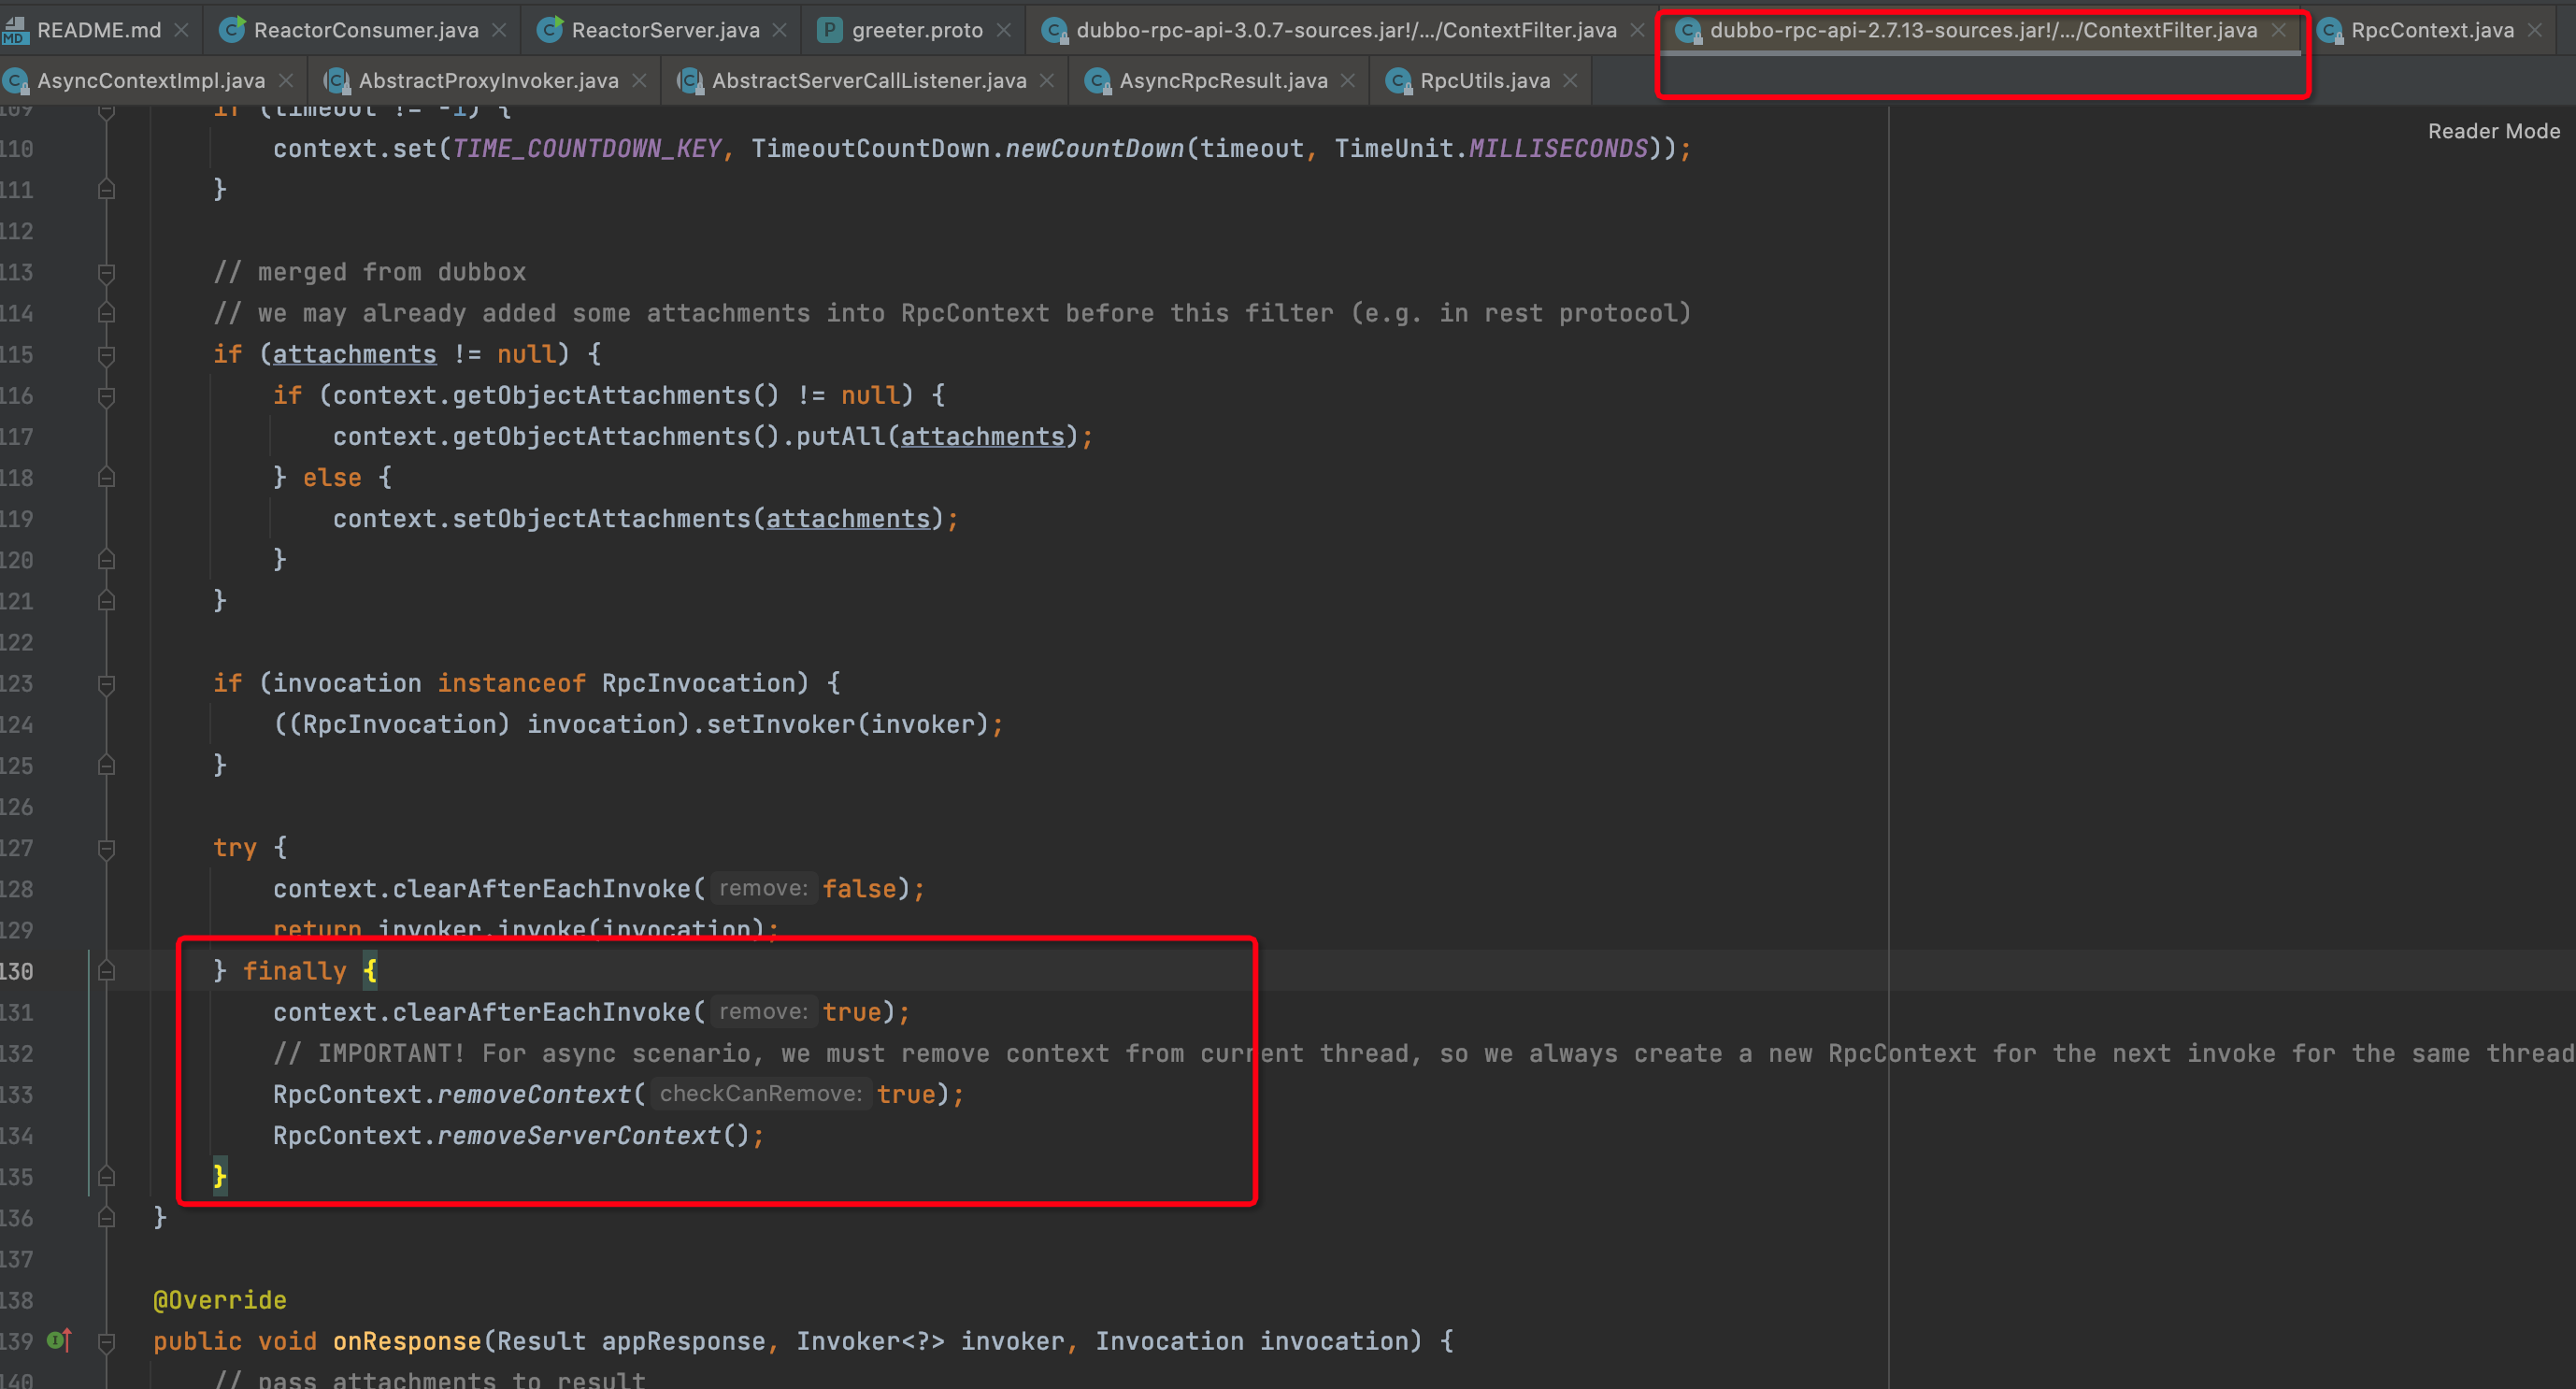Place cursor on removeServerContext call

click(578, 1136)
